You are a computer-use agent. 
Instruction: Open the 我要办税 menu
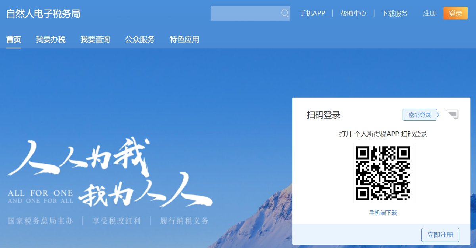[x=50, y=40]
